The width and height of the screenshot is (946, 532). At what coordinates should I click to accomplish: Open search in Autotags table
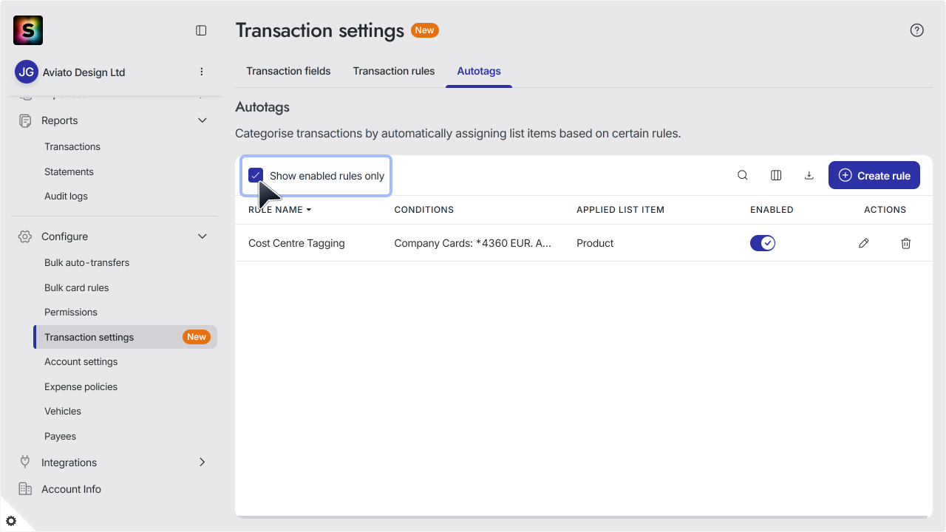[743, 175]
